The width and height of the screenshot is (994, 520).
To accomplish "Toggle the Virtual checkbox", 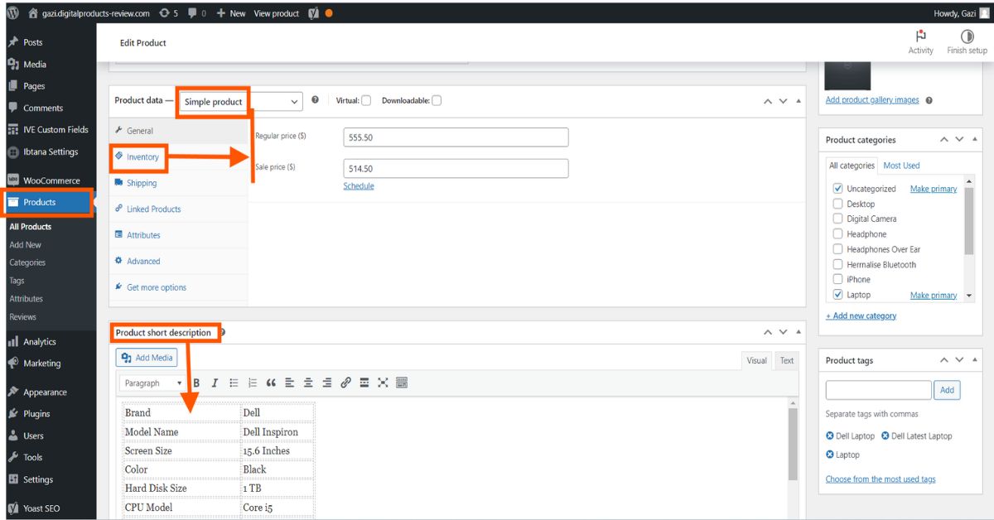I will coord(366,101).
